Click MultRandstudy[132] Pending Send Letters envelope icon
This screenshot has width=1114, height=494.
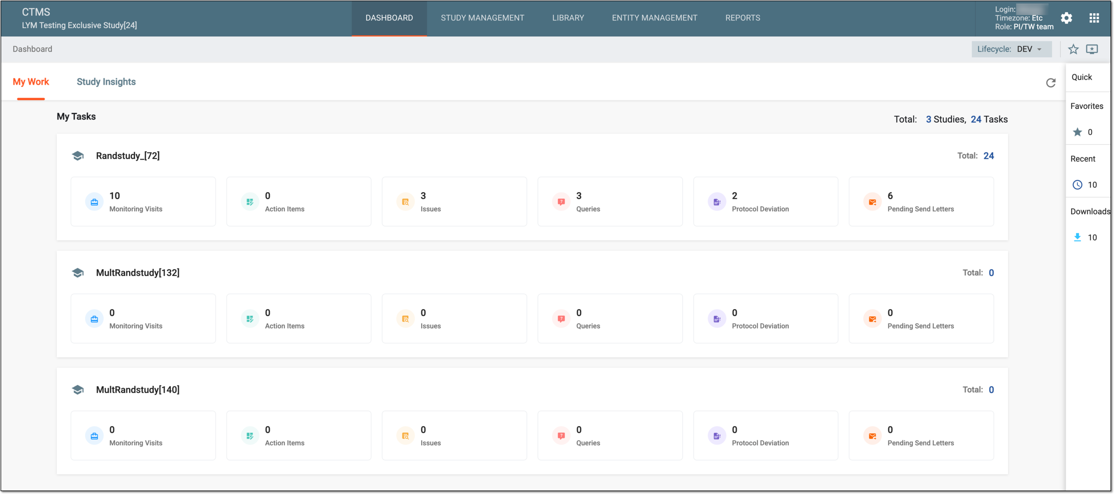tap(872, 319)
